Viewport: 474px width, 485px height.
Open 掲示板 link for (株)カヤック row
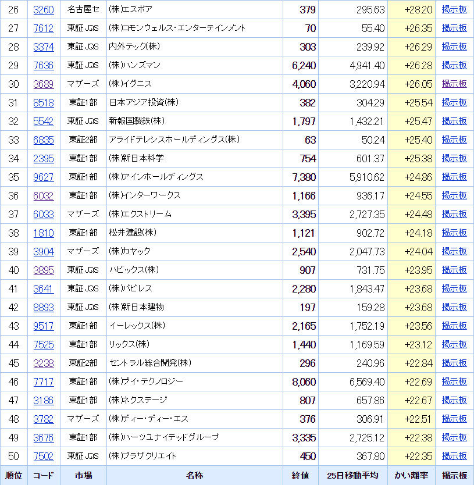point(454,251)
